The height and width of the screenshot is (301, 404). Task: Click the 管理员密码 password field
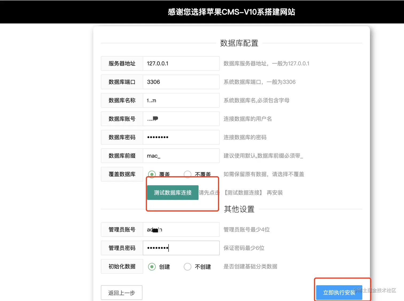181,248
